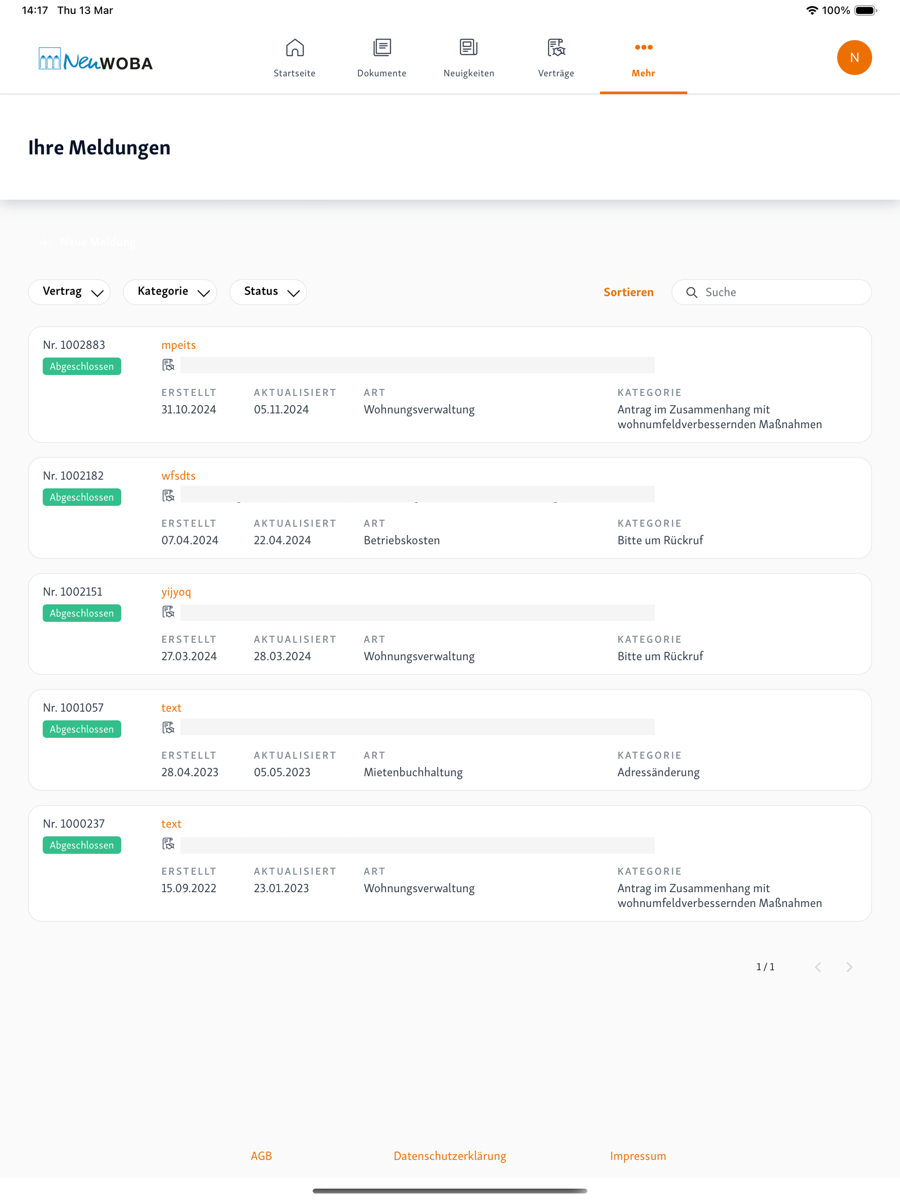Open the wfsdts message title
Image resolution: width=900 pixels, height=1200 pixels.
tap(178, 476)
